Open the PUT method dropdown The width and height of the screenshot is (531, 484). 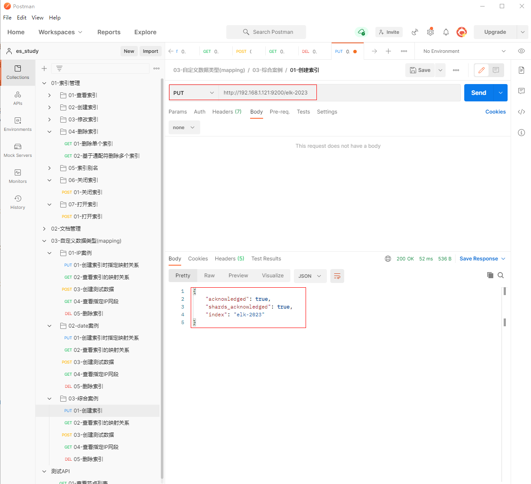coord(193,93)
